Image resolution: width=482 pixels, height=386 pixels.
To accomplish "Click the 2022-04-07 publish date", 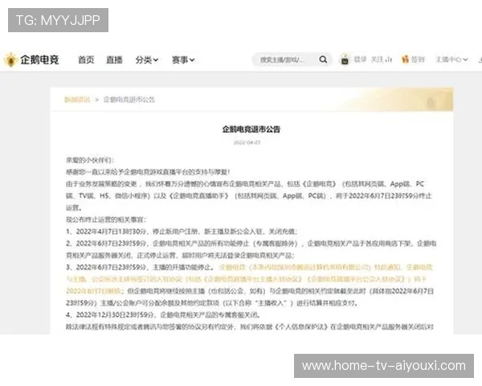I will (x=247, y=142).
